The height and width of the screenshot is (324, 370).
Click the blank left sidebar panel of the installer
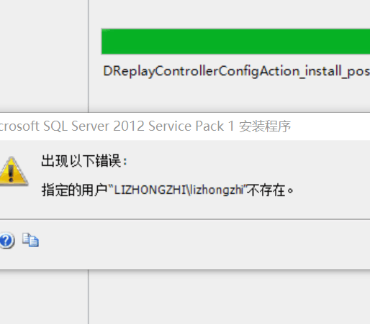(x=44, y=56)
